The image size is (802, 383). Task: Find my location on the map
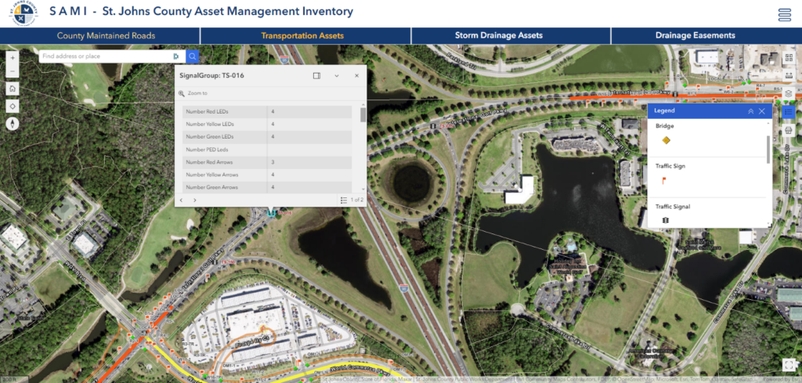(13, 106)
